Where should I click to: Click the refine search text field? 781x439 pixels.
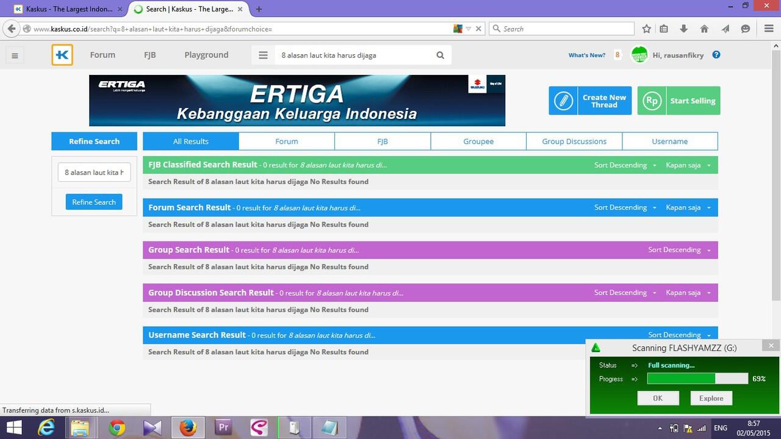click(94, 173)
